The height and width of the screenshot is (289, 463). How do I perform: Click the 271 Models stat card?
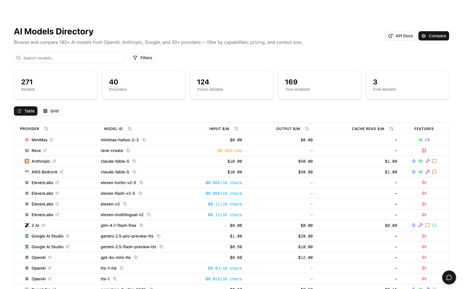(56, 85)
